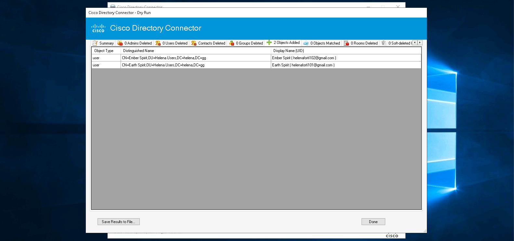This screenshot has width=514, height=241.
Task: Click the red Admins Deleted tab icon
Action: [x=120, y=43]
